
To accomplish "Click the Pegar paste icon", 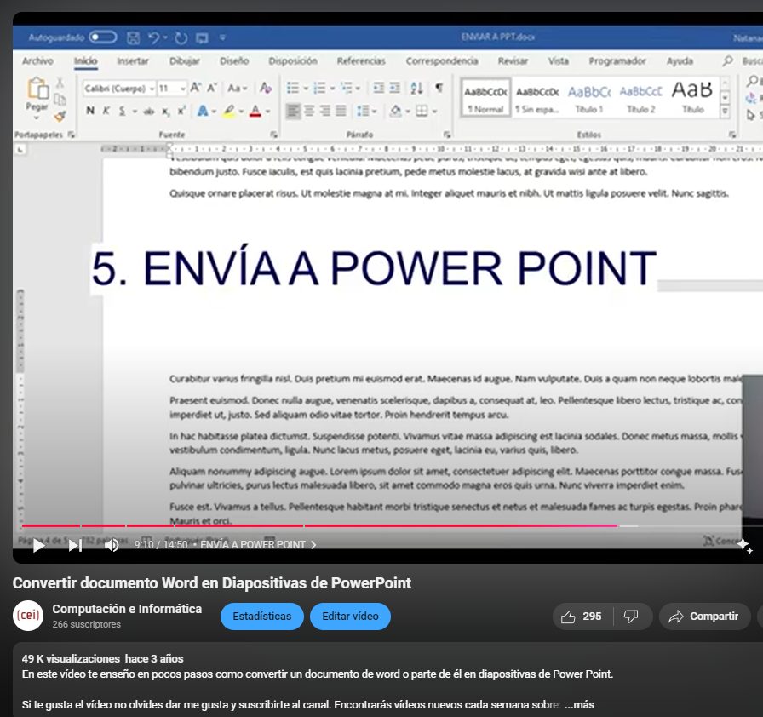I will coord(37,95).
